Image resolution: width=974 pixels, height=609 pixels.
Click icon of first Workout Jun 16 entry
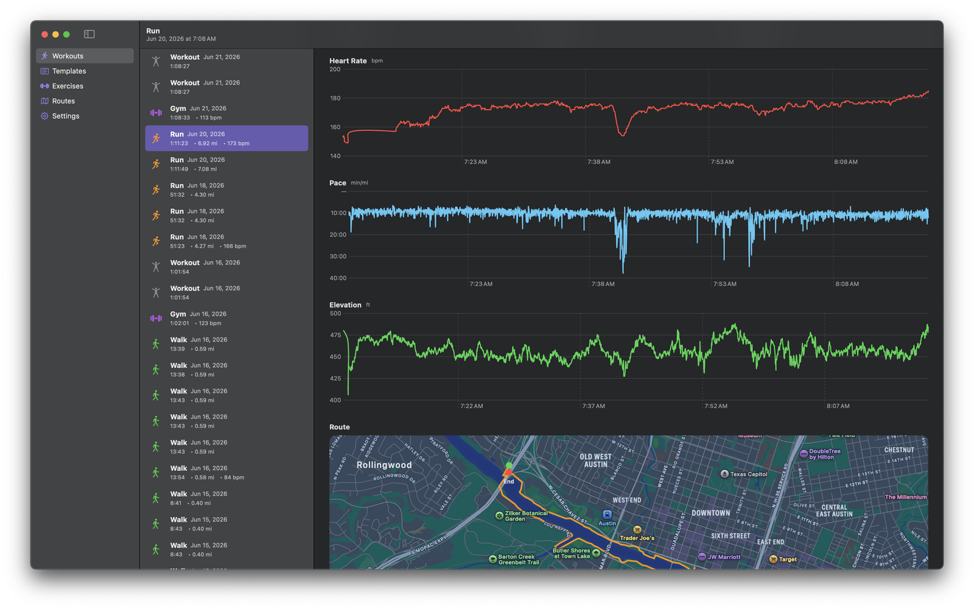pyautogui.click(x=156, y=267)
